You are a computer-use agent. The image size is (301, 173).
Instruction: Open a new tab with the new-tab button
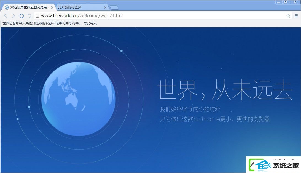coord(114,7)
